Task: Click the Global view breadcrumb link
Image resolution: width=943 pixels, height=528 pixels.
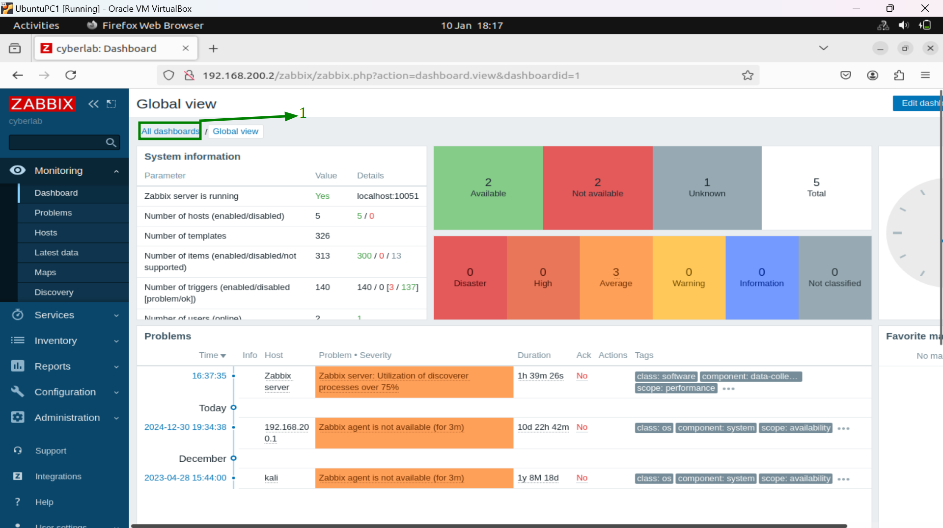Action: click(x=235, y=131)
